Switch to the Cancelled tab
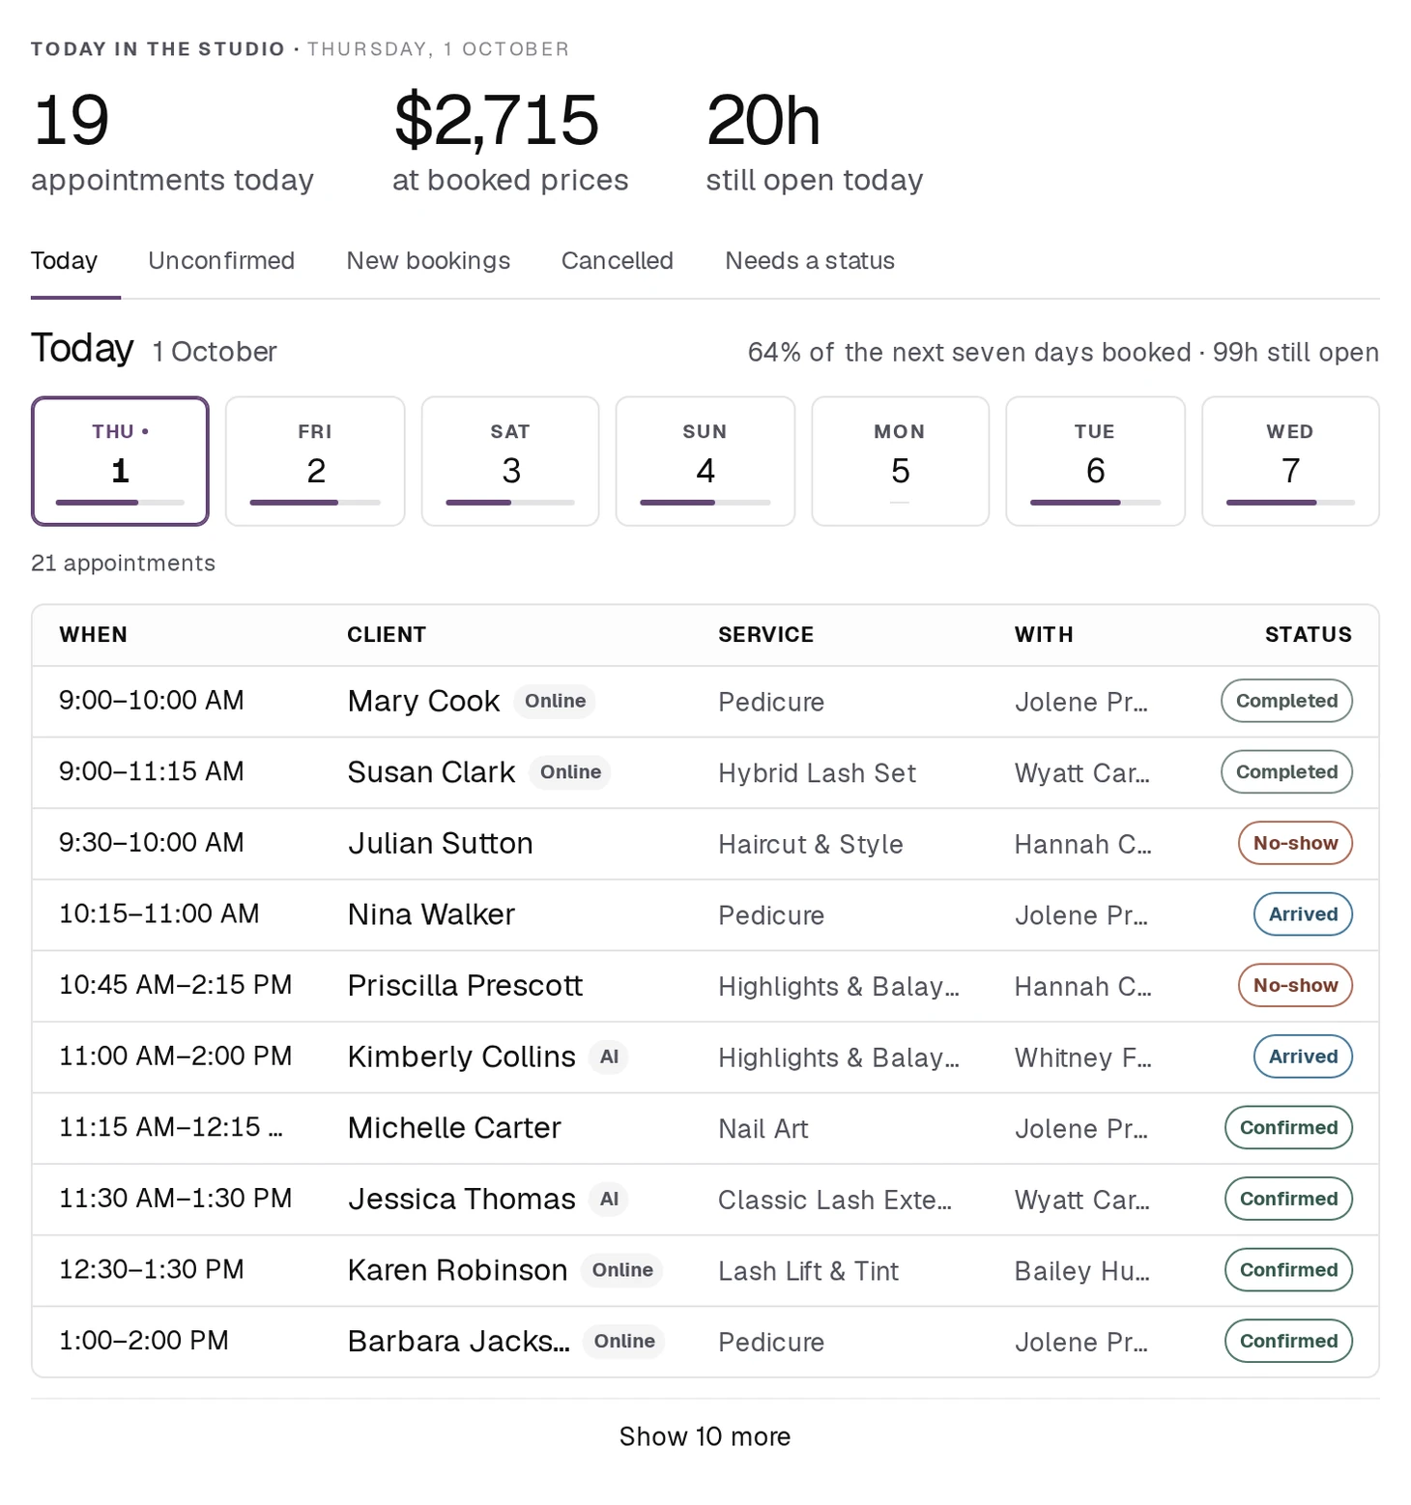The height and width of the screenshot is (1505, 1411). pyautogui.click(x=617, y=261)
